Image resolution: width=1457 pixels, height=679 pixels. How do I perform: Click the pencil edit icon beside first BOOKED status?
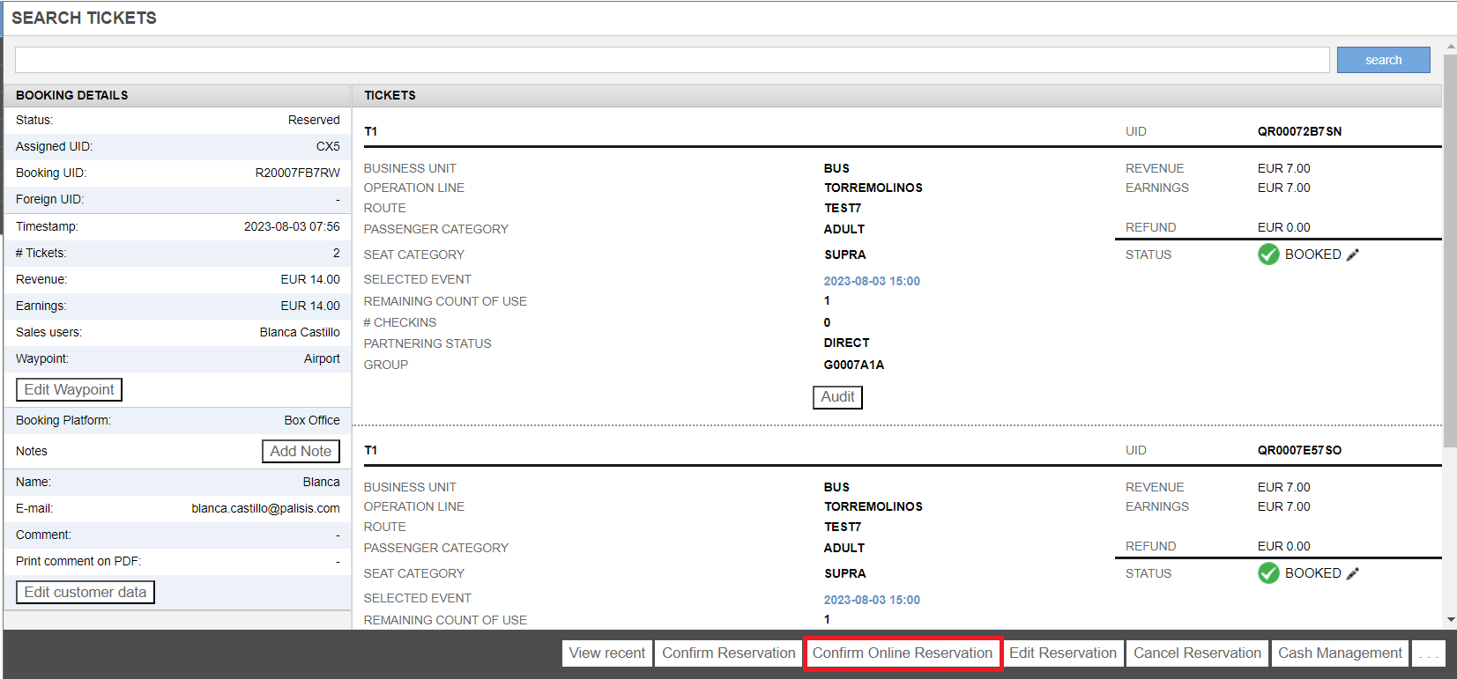1353,255
